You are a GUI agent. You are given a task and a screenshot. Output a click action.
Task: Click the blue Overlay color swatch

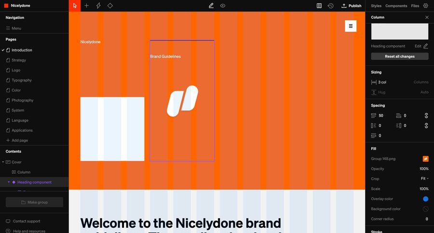(x=426, y=199)
